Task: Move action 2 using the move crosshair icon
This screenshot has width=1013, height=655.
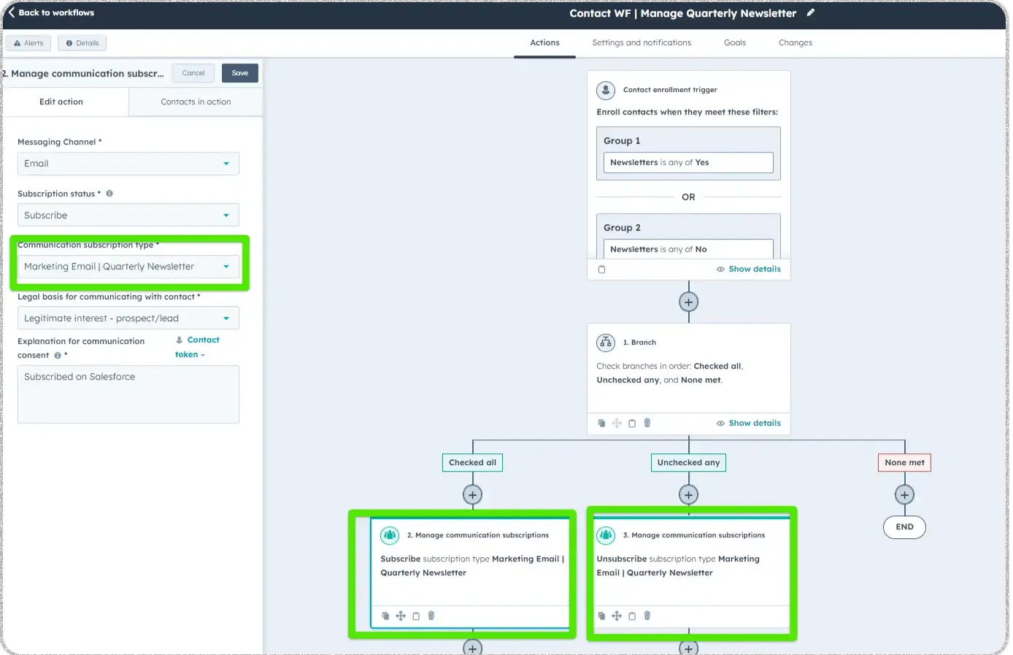Action: point(401,616)
